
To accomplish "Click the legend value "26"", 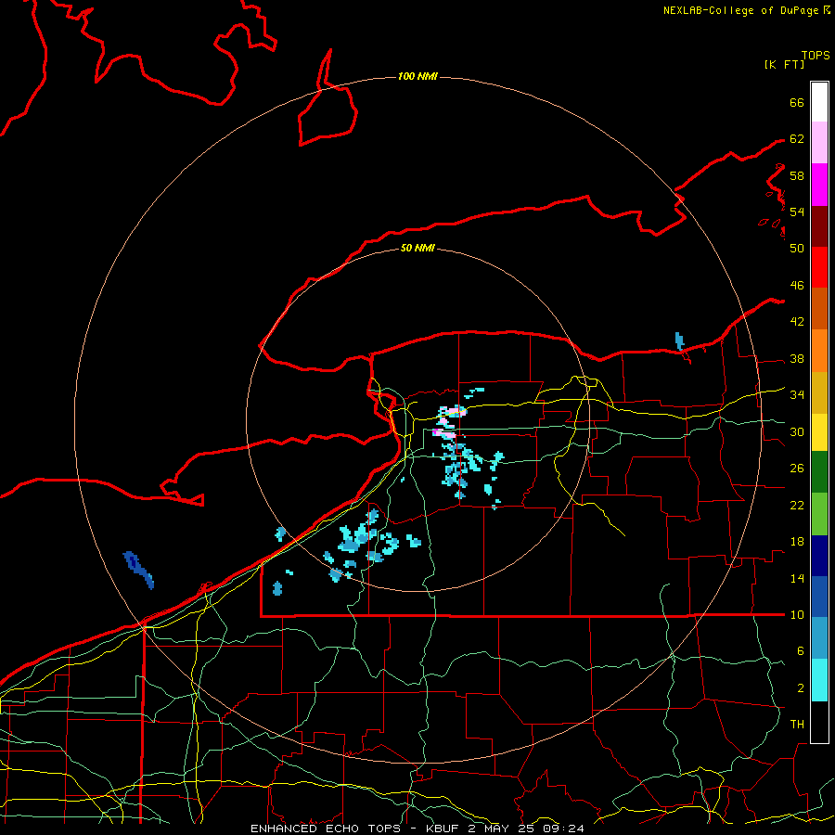I will point(797,469).
